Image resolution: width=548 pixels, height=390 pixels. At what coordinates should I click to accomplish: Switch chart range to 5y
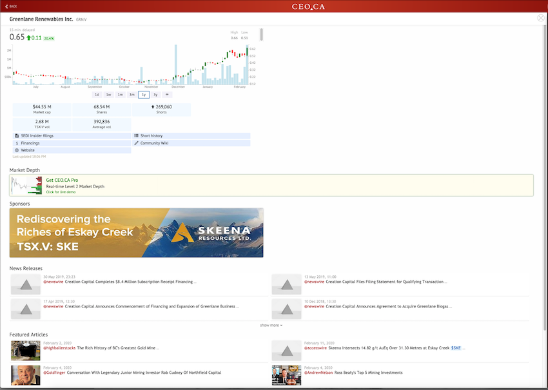pos(155,95)
